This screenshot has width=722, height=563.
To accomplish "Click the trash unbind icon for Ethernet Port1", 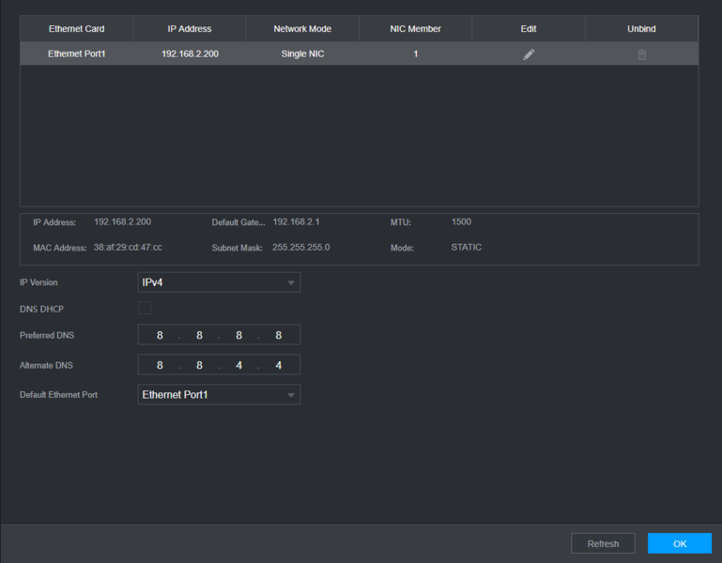I will (642, 54).
